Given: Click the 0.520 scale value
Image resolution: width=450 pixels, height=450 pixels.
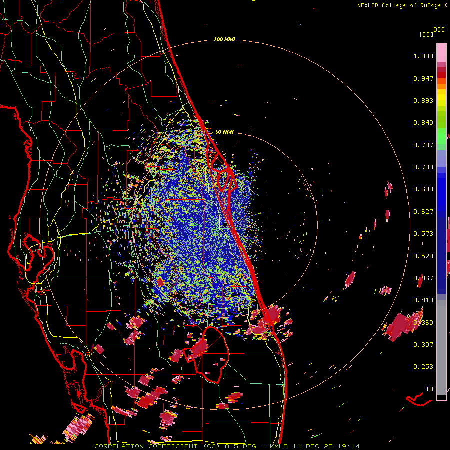Looking at the screenshot, I should pos(423,256).
